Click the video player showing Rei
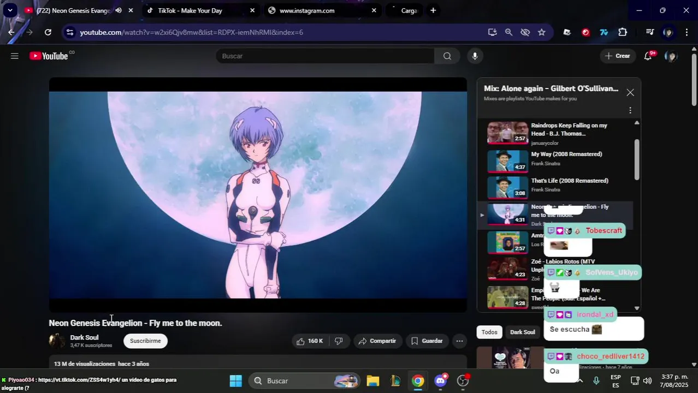The height and width of the screenshot is (393, 698). [258, 195]
